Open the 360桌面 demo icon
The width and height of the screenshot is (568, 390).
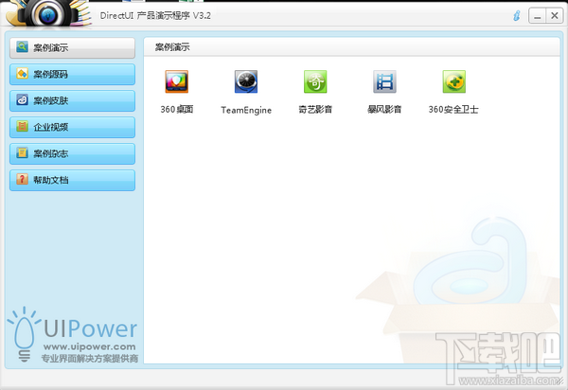coord(177,81)
